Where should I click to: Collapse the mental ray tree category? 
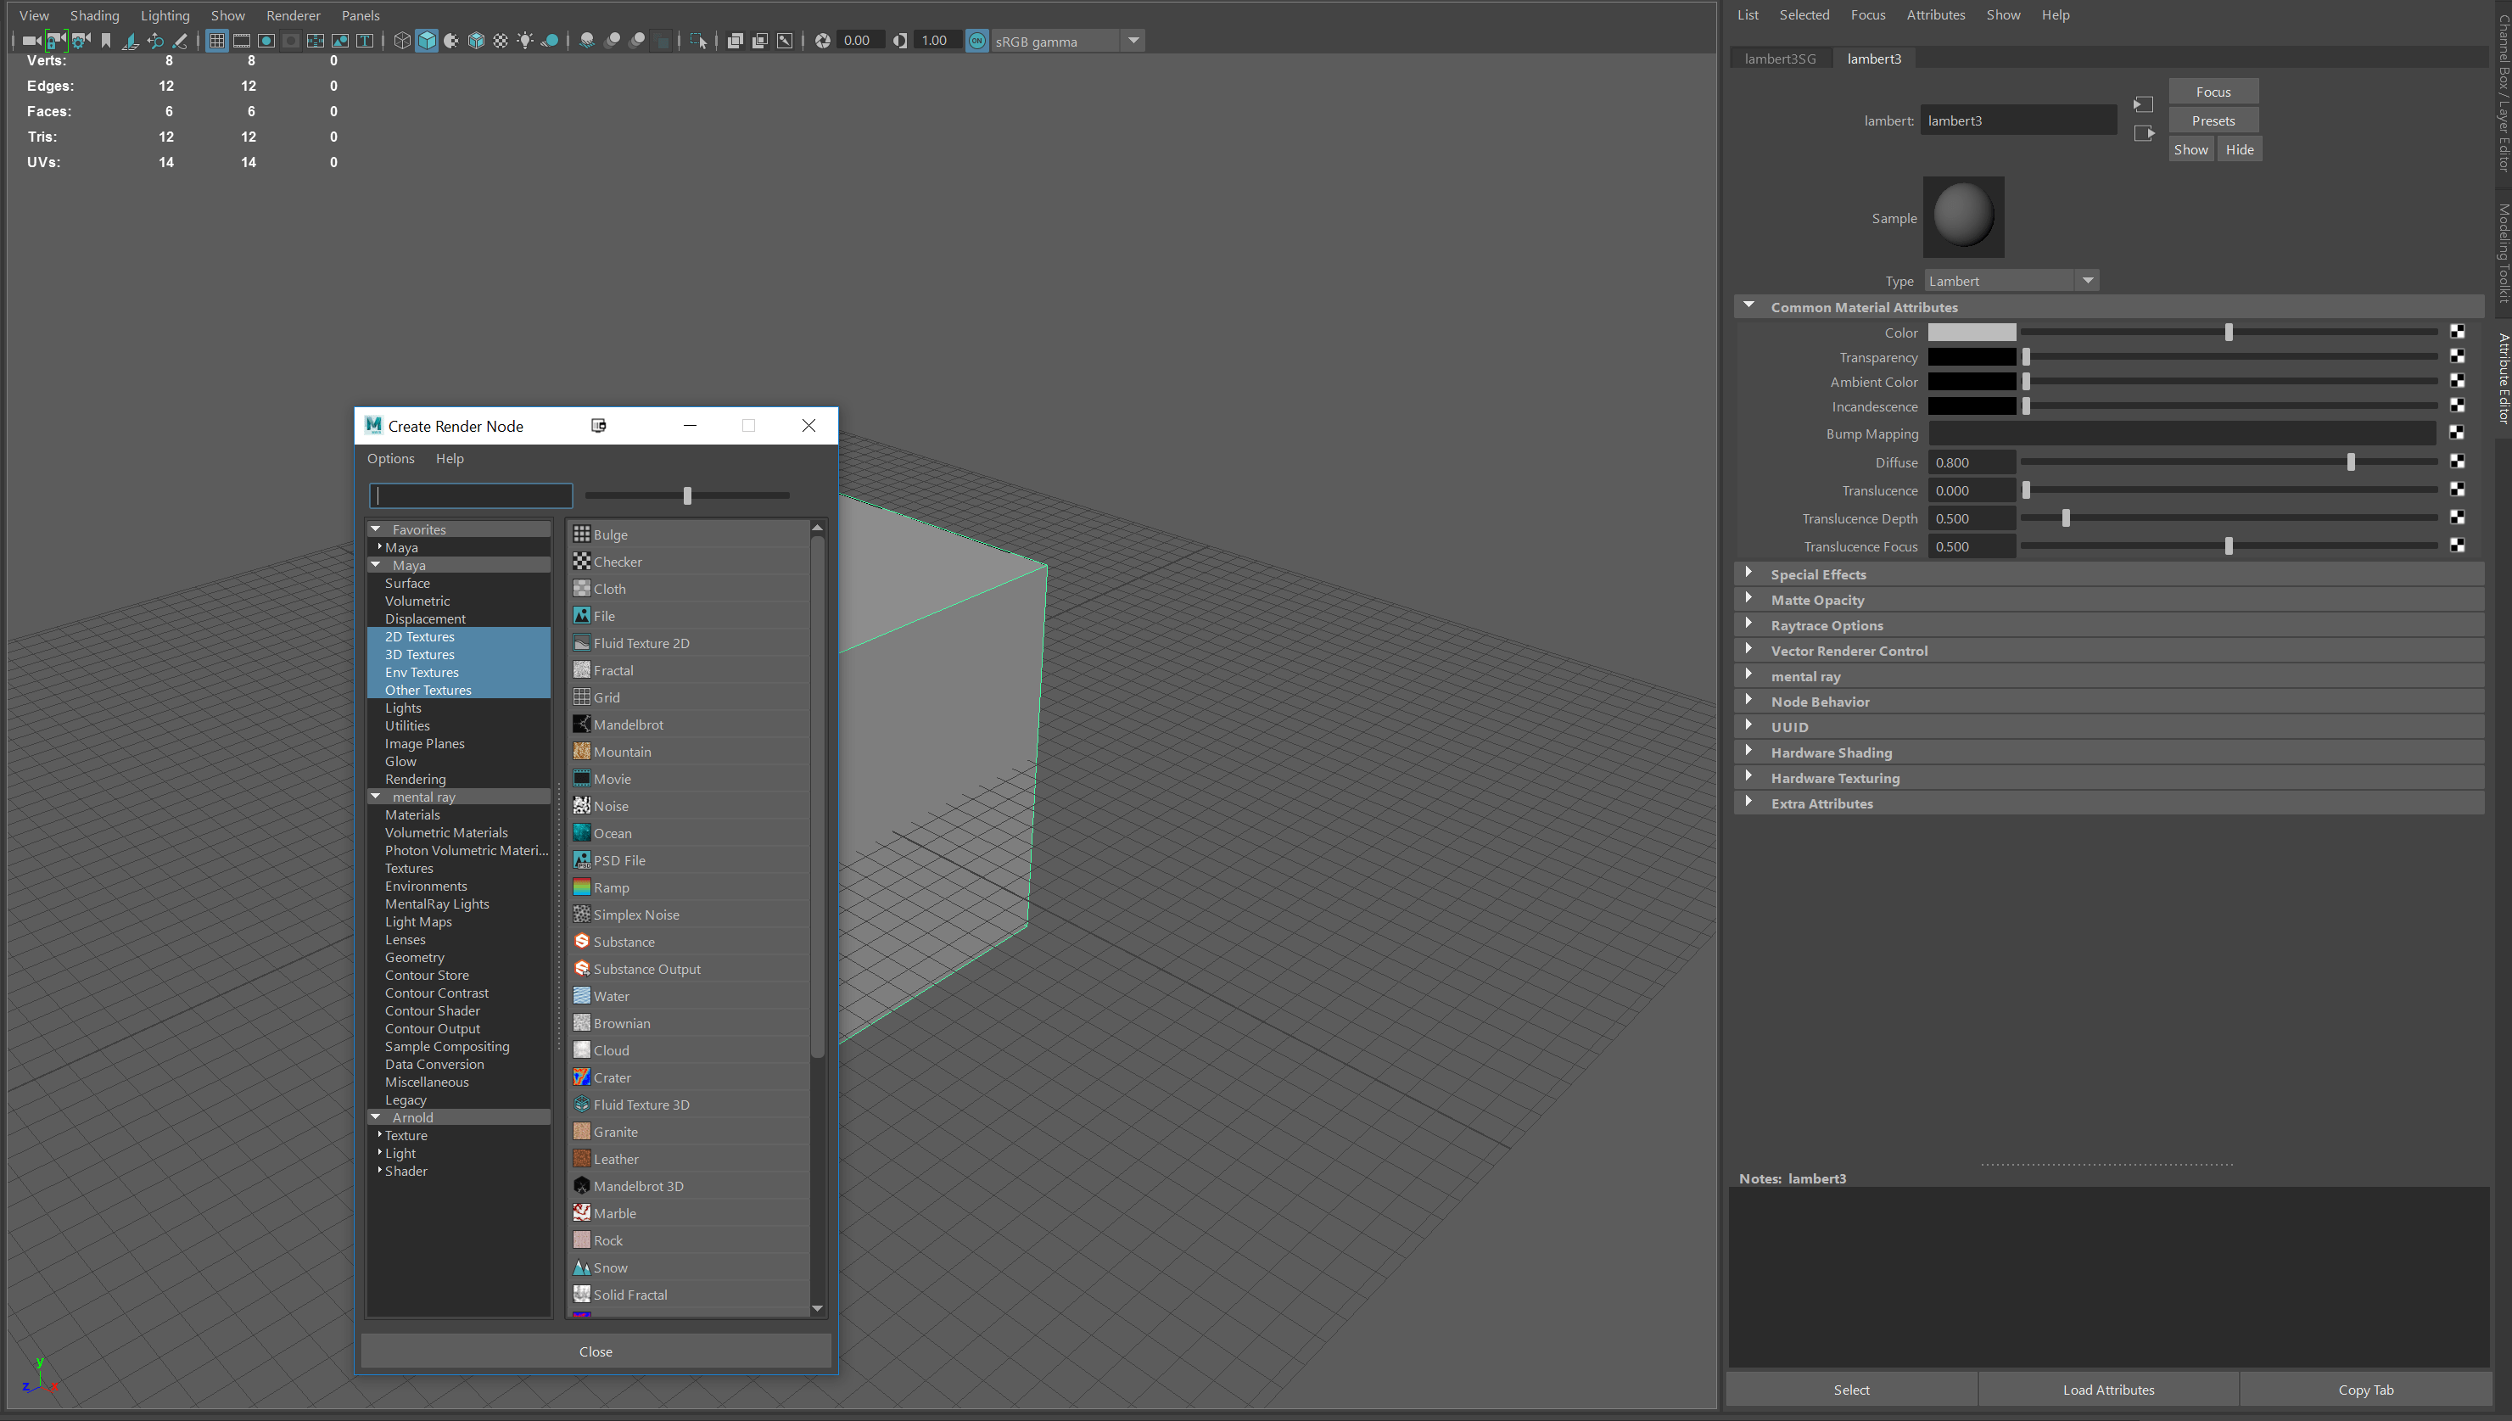pos(376,797)
